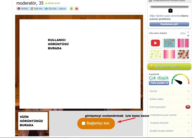Pick the pink striped background swatch
The image size is (194, 138).
point(183,43)
